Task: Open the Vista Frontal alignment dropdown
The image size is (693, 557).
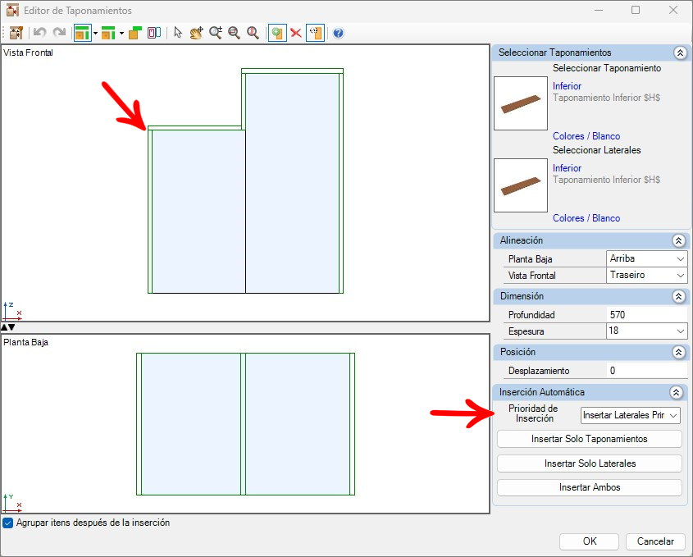Action: click(646, 275)
